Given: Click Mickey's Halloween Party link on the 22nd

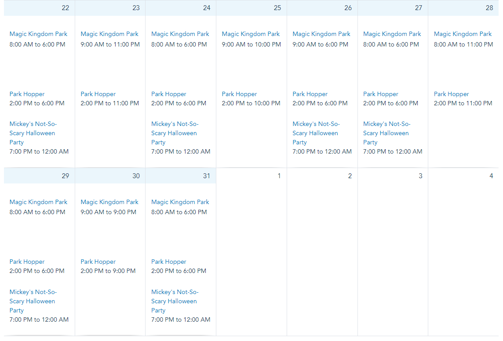Looking at the screenshot, I should [x=33, y=133].
